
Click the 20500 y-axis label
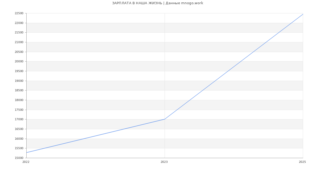(x=19, y=52)
